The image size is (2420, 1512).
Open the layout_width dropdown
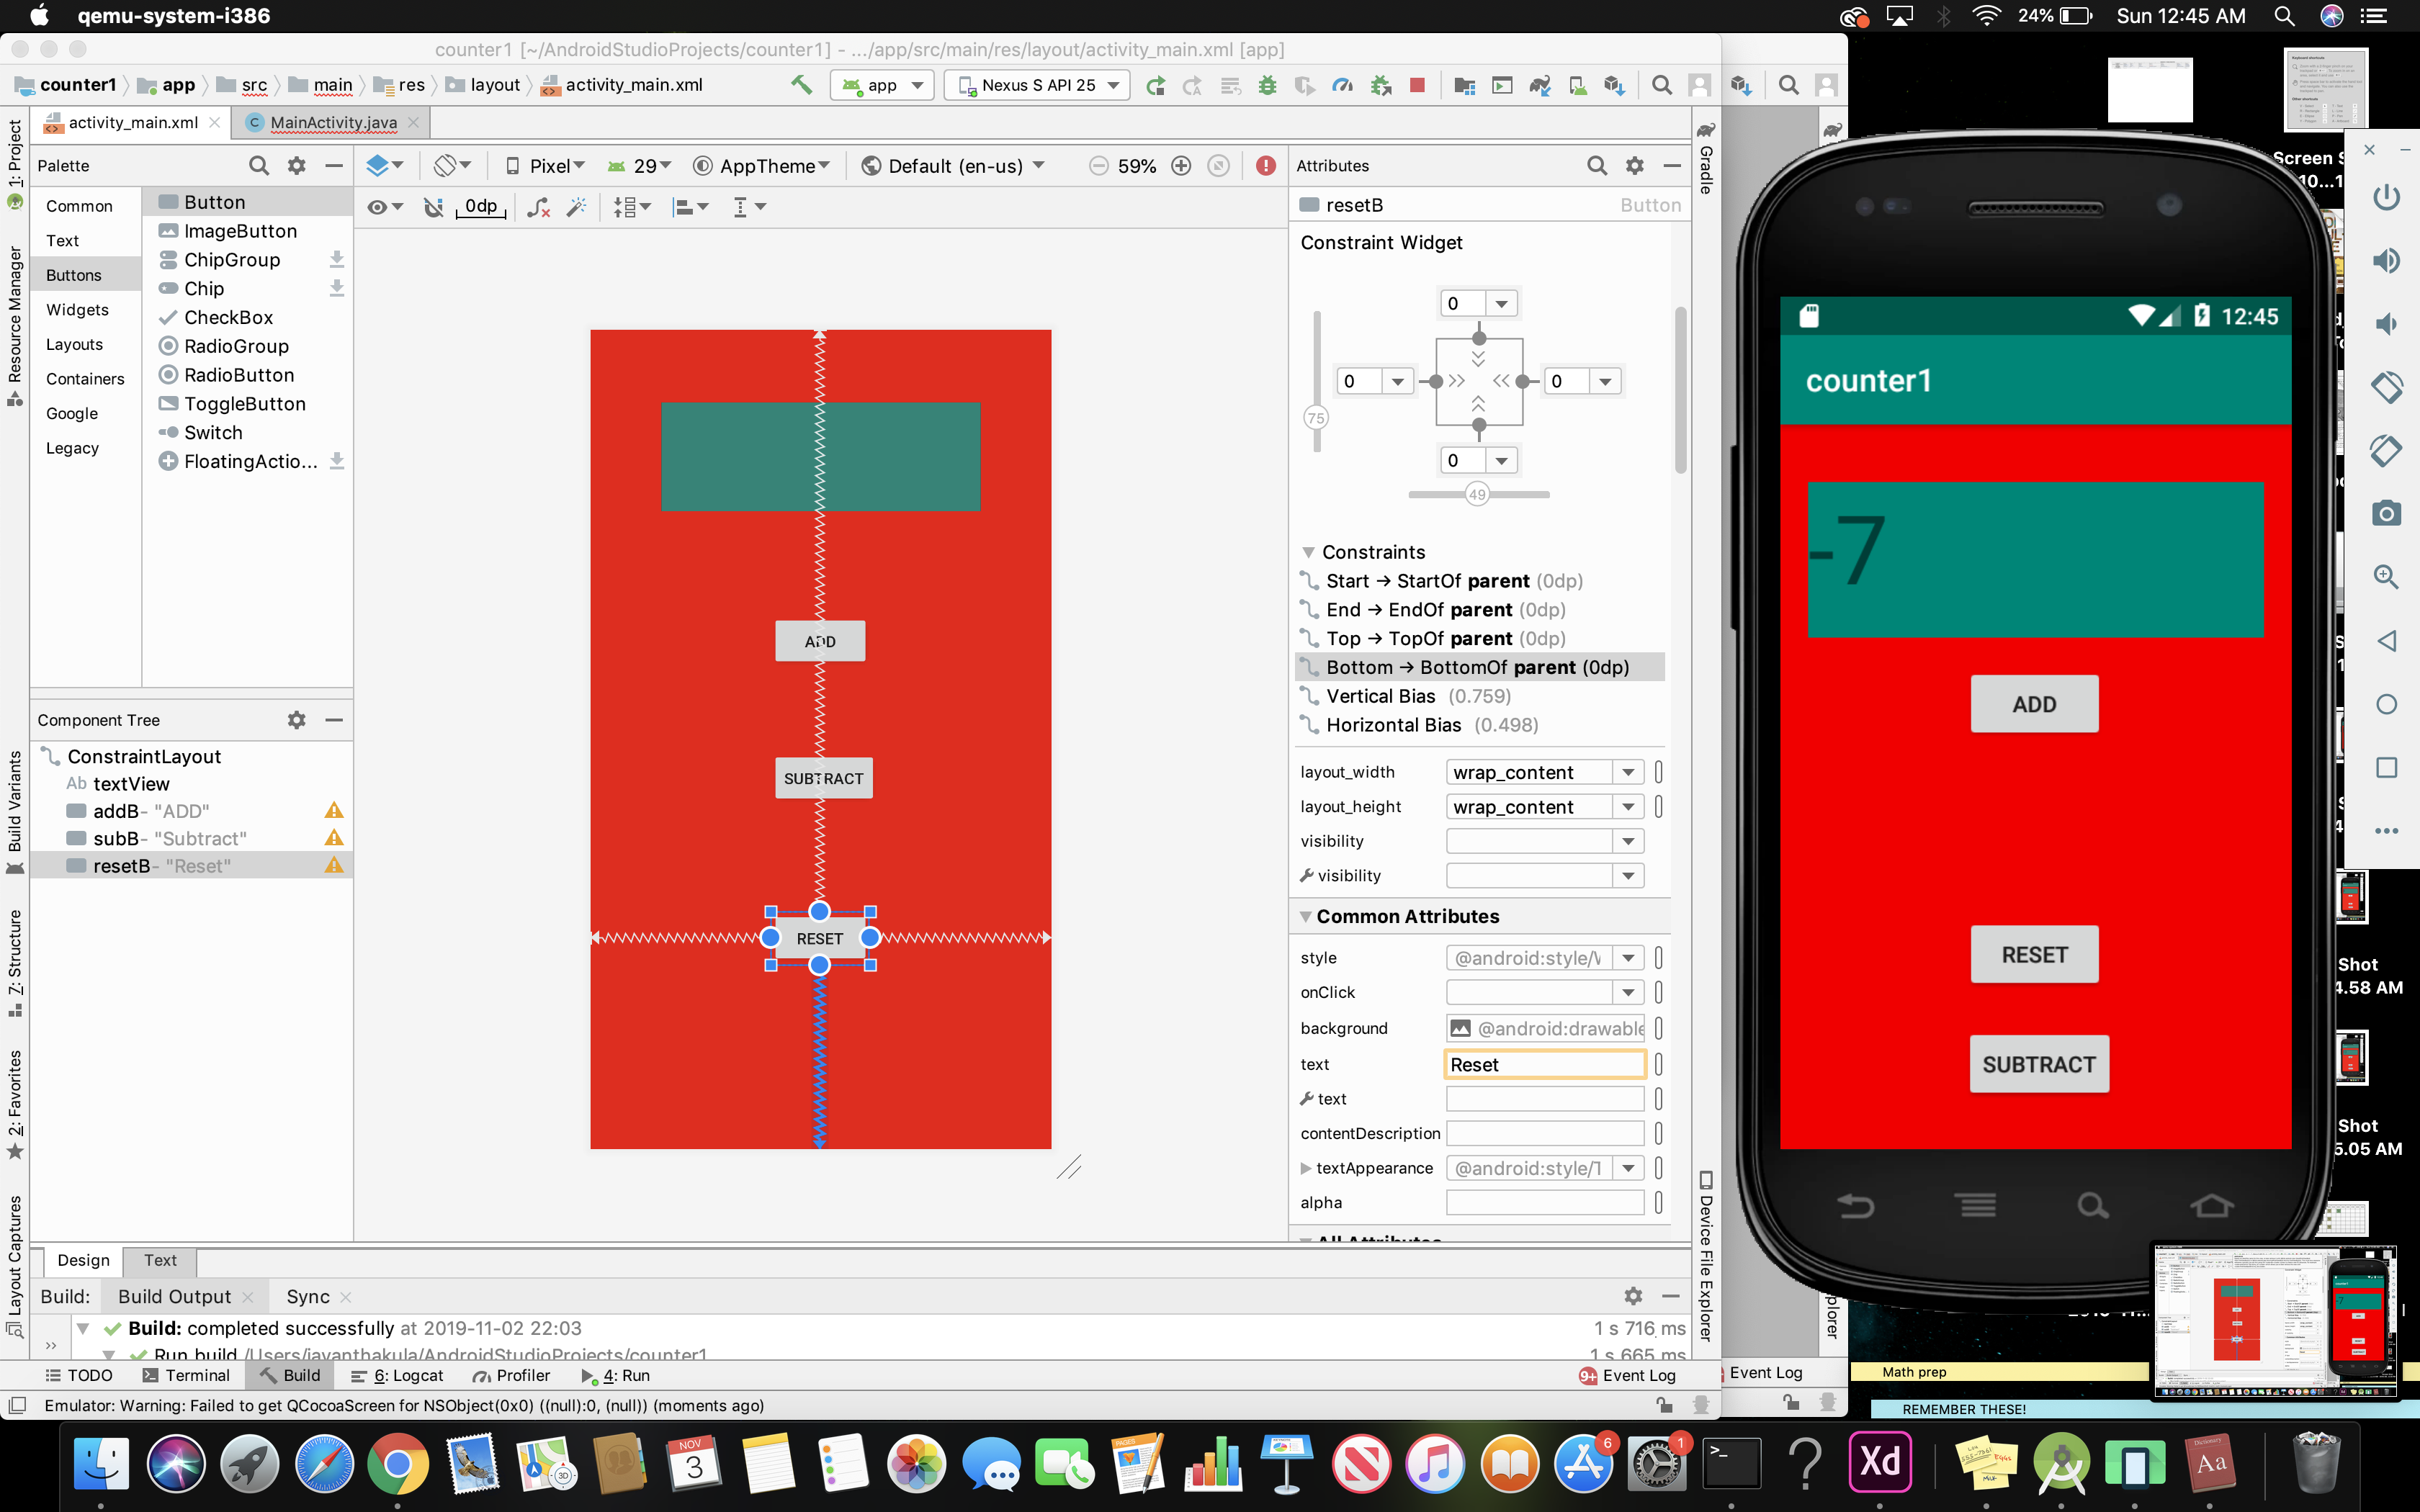click(1628, 772)
